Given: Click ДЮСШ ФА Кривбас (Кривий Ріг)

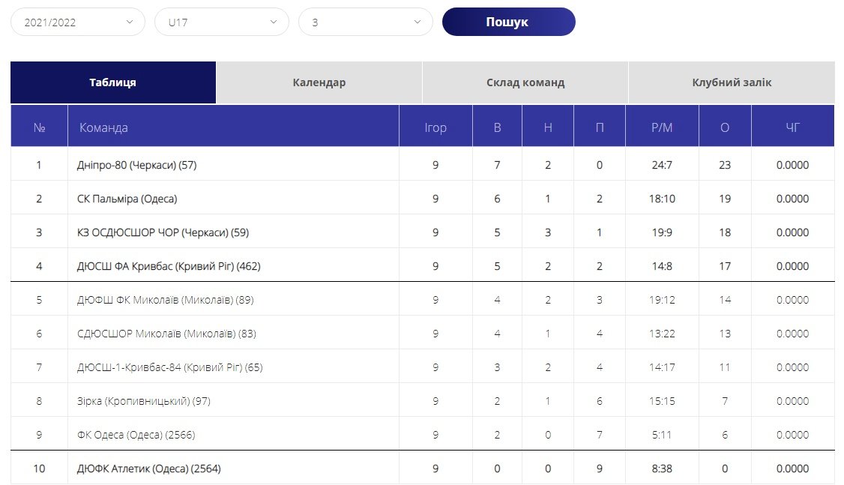Looking at the screenshot, I should (x=169, y=266).
